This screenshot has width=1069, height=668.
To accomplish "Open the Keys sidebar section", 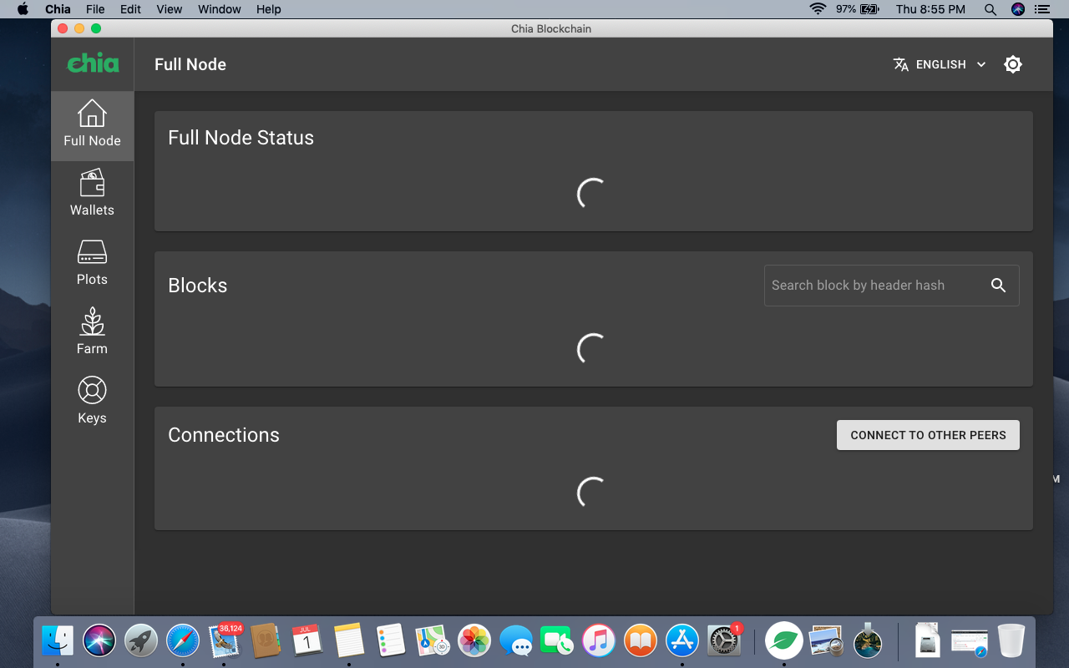I will (92, 402).
